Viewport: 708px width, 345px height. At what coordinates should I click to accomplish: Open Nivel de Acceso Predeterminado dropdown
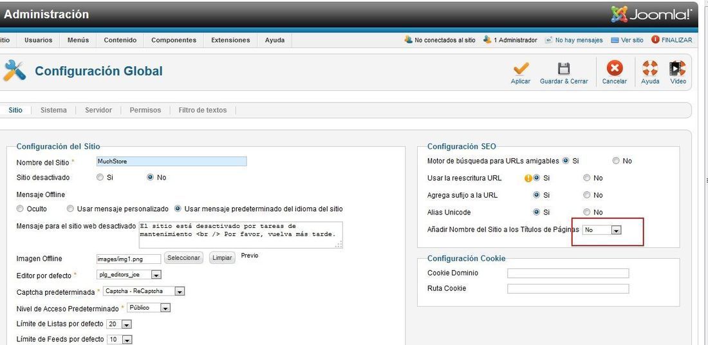[x=149, y=308]
